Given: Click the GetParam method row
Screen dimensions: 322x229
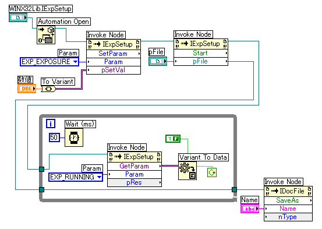Looking at the screenshot, I should [x=135, y=166].
